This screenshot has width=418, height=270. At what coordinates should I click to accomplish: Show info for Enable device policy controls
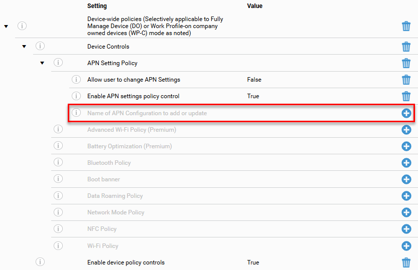40,262
